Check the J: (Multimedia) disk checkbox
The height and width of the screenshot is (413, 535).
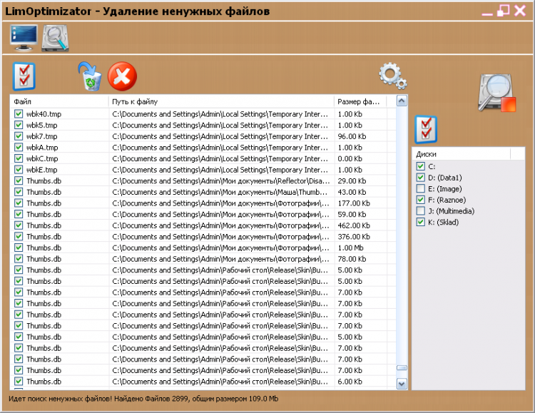pos(420,211)
